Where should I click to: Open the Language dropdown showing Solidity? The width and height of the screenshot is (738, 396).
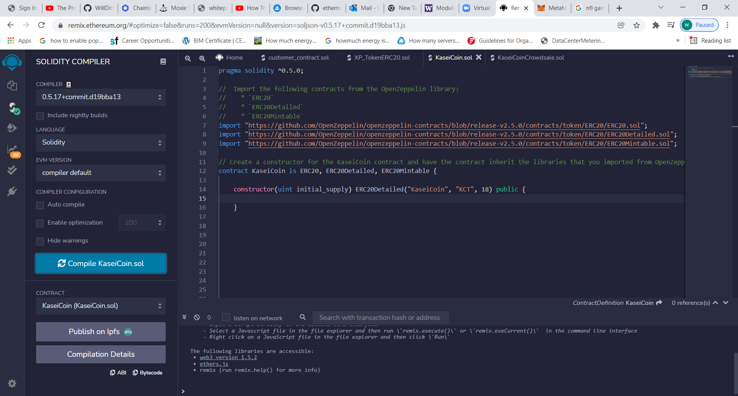pos(101,143)
